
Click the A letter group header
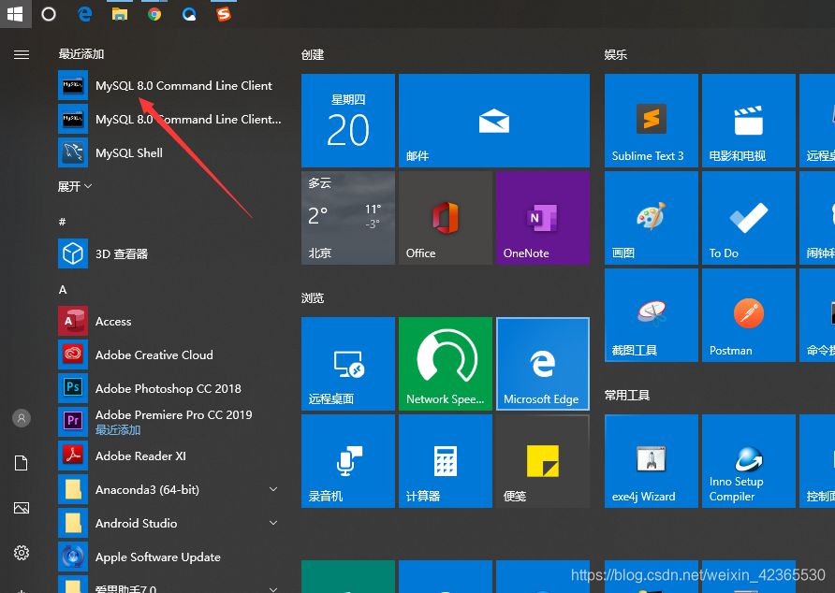(63, 290)
